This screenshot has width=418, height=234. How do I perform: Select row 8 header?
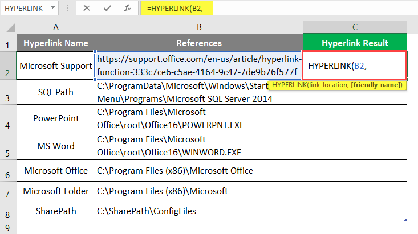pos(8,211)
